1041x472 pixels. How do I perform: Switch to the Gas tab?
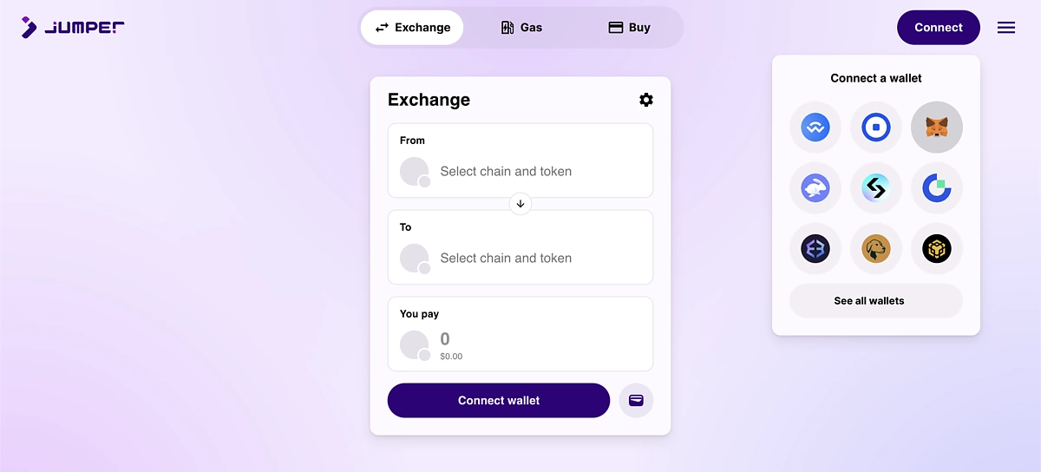521,28
